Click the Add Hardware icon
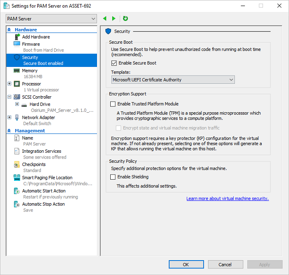The width and height of the screenshot is (289, 275). coord(17,37)
